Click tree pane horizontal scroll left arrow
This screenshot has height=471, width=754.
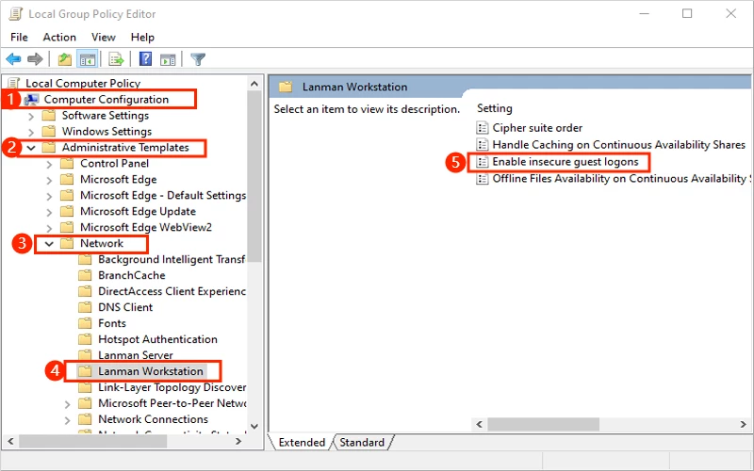pos(10,441)
